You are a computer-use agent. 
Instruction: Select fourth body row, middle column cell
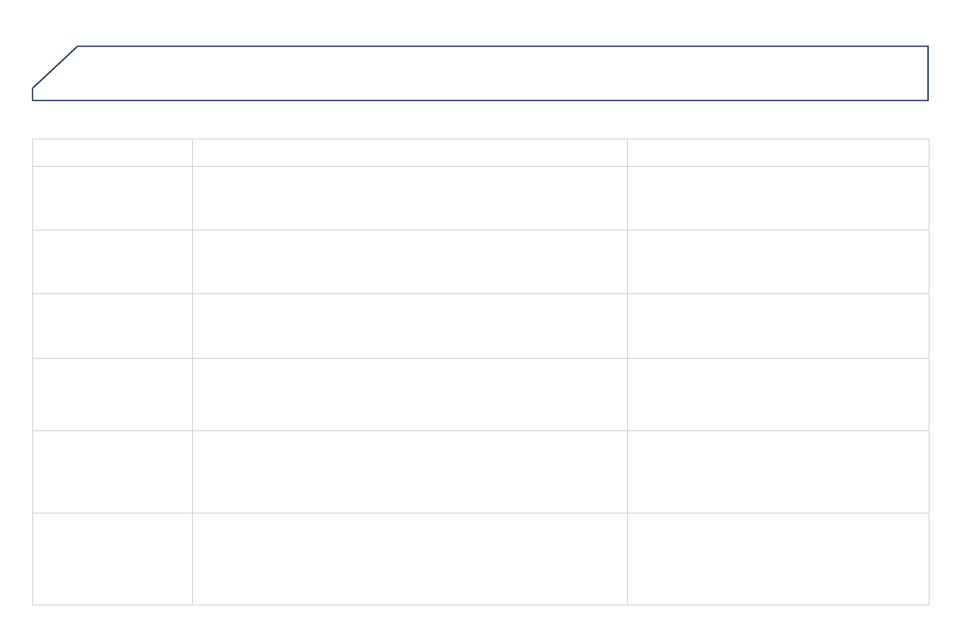(409, 394)
